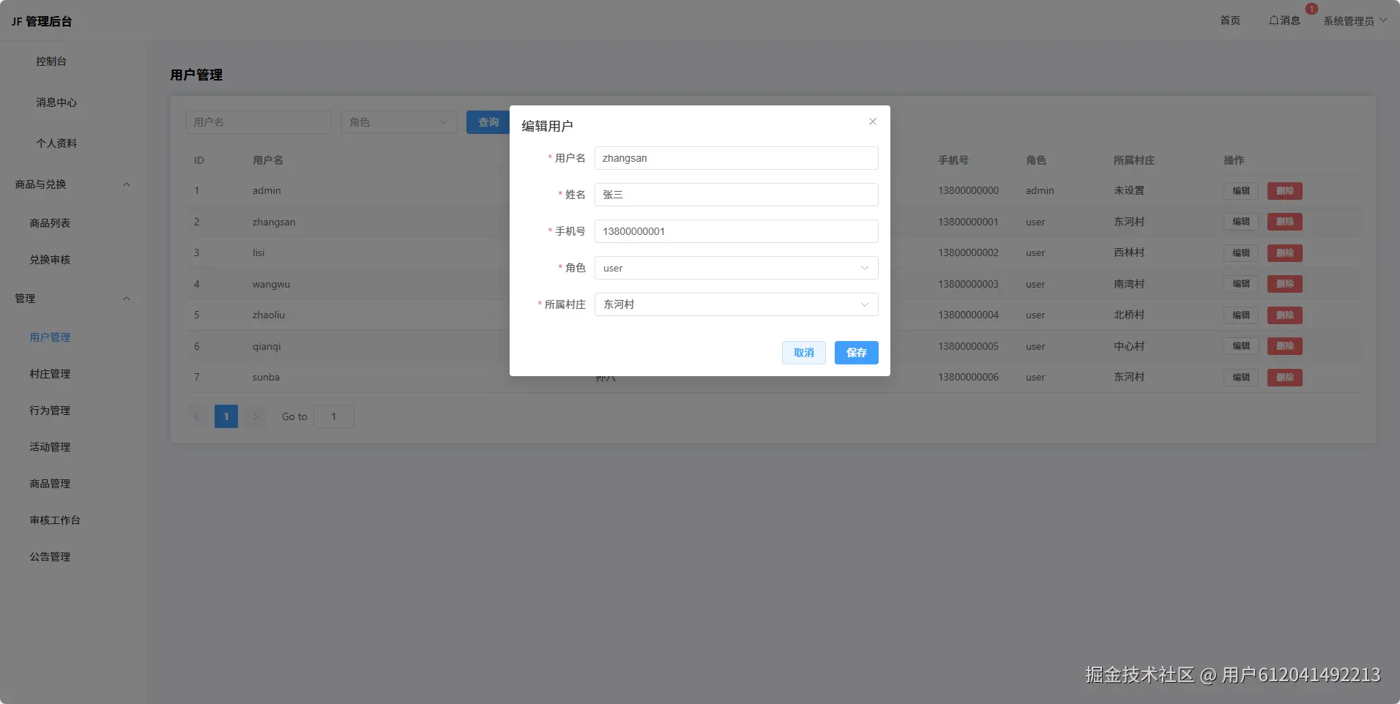Click the Go to page number field
1400x704 pixels.
tap(333, 416)
